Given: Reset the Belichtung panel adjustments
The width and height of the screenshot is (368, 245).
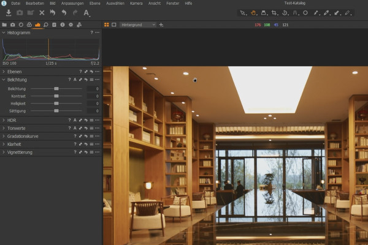Looking at the screenshot, I should [86, 80].
